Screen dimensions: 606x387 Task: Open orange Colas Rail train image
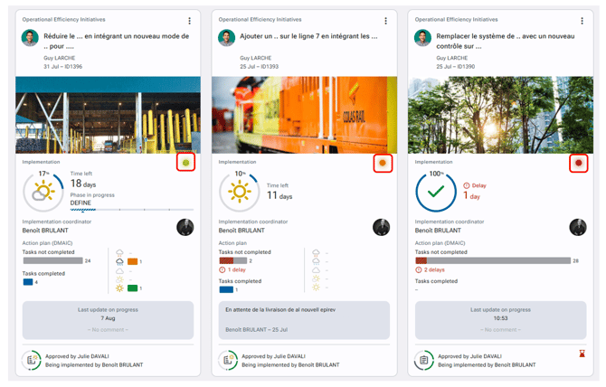pyautogui.click(x=304, y=115)
